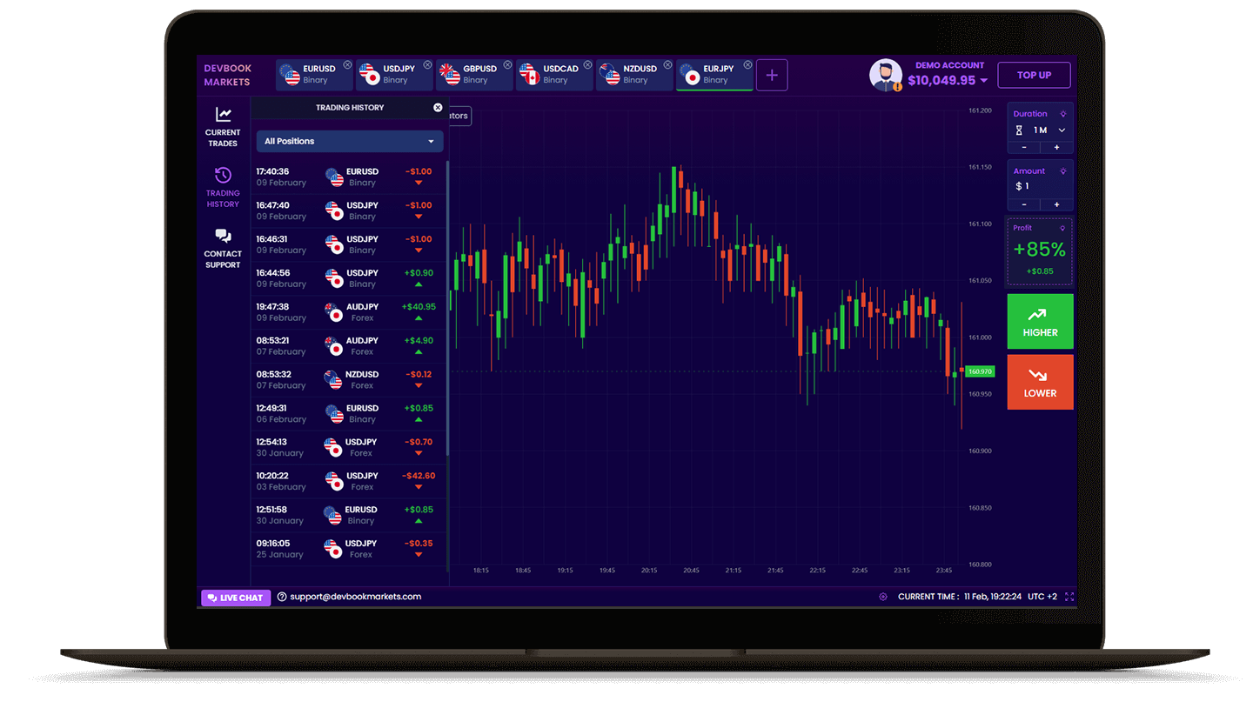Decrease amount with minus button
Image resolution: width=1253 pixels, height=715 pixels.
click(x=1024, y=204)
